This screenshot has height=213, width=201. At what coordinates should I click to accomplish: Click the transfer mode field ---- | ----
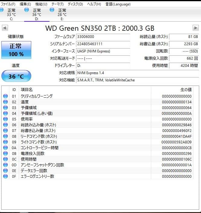(103, 58)
